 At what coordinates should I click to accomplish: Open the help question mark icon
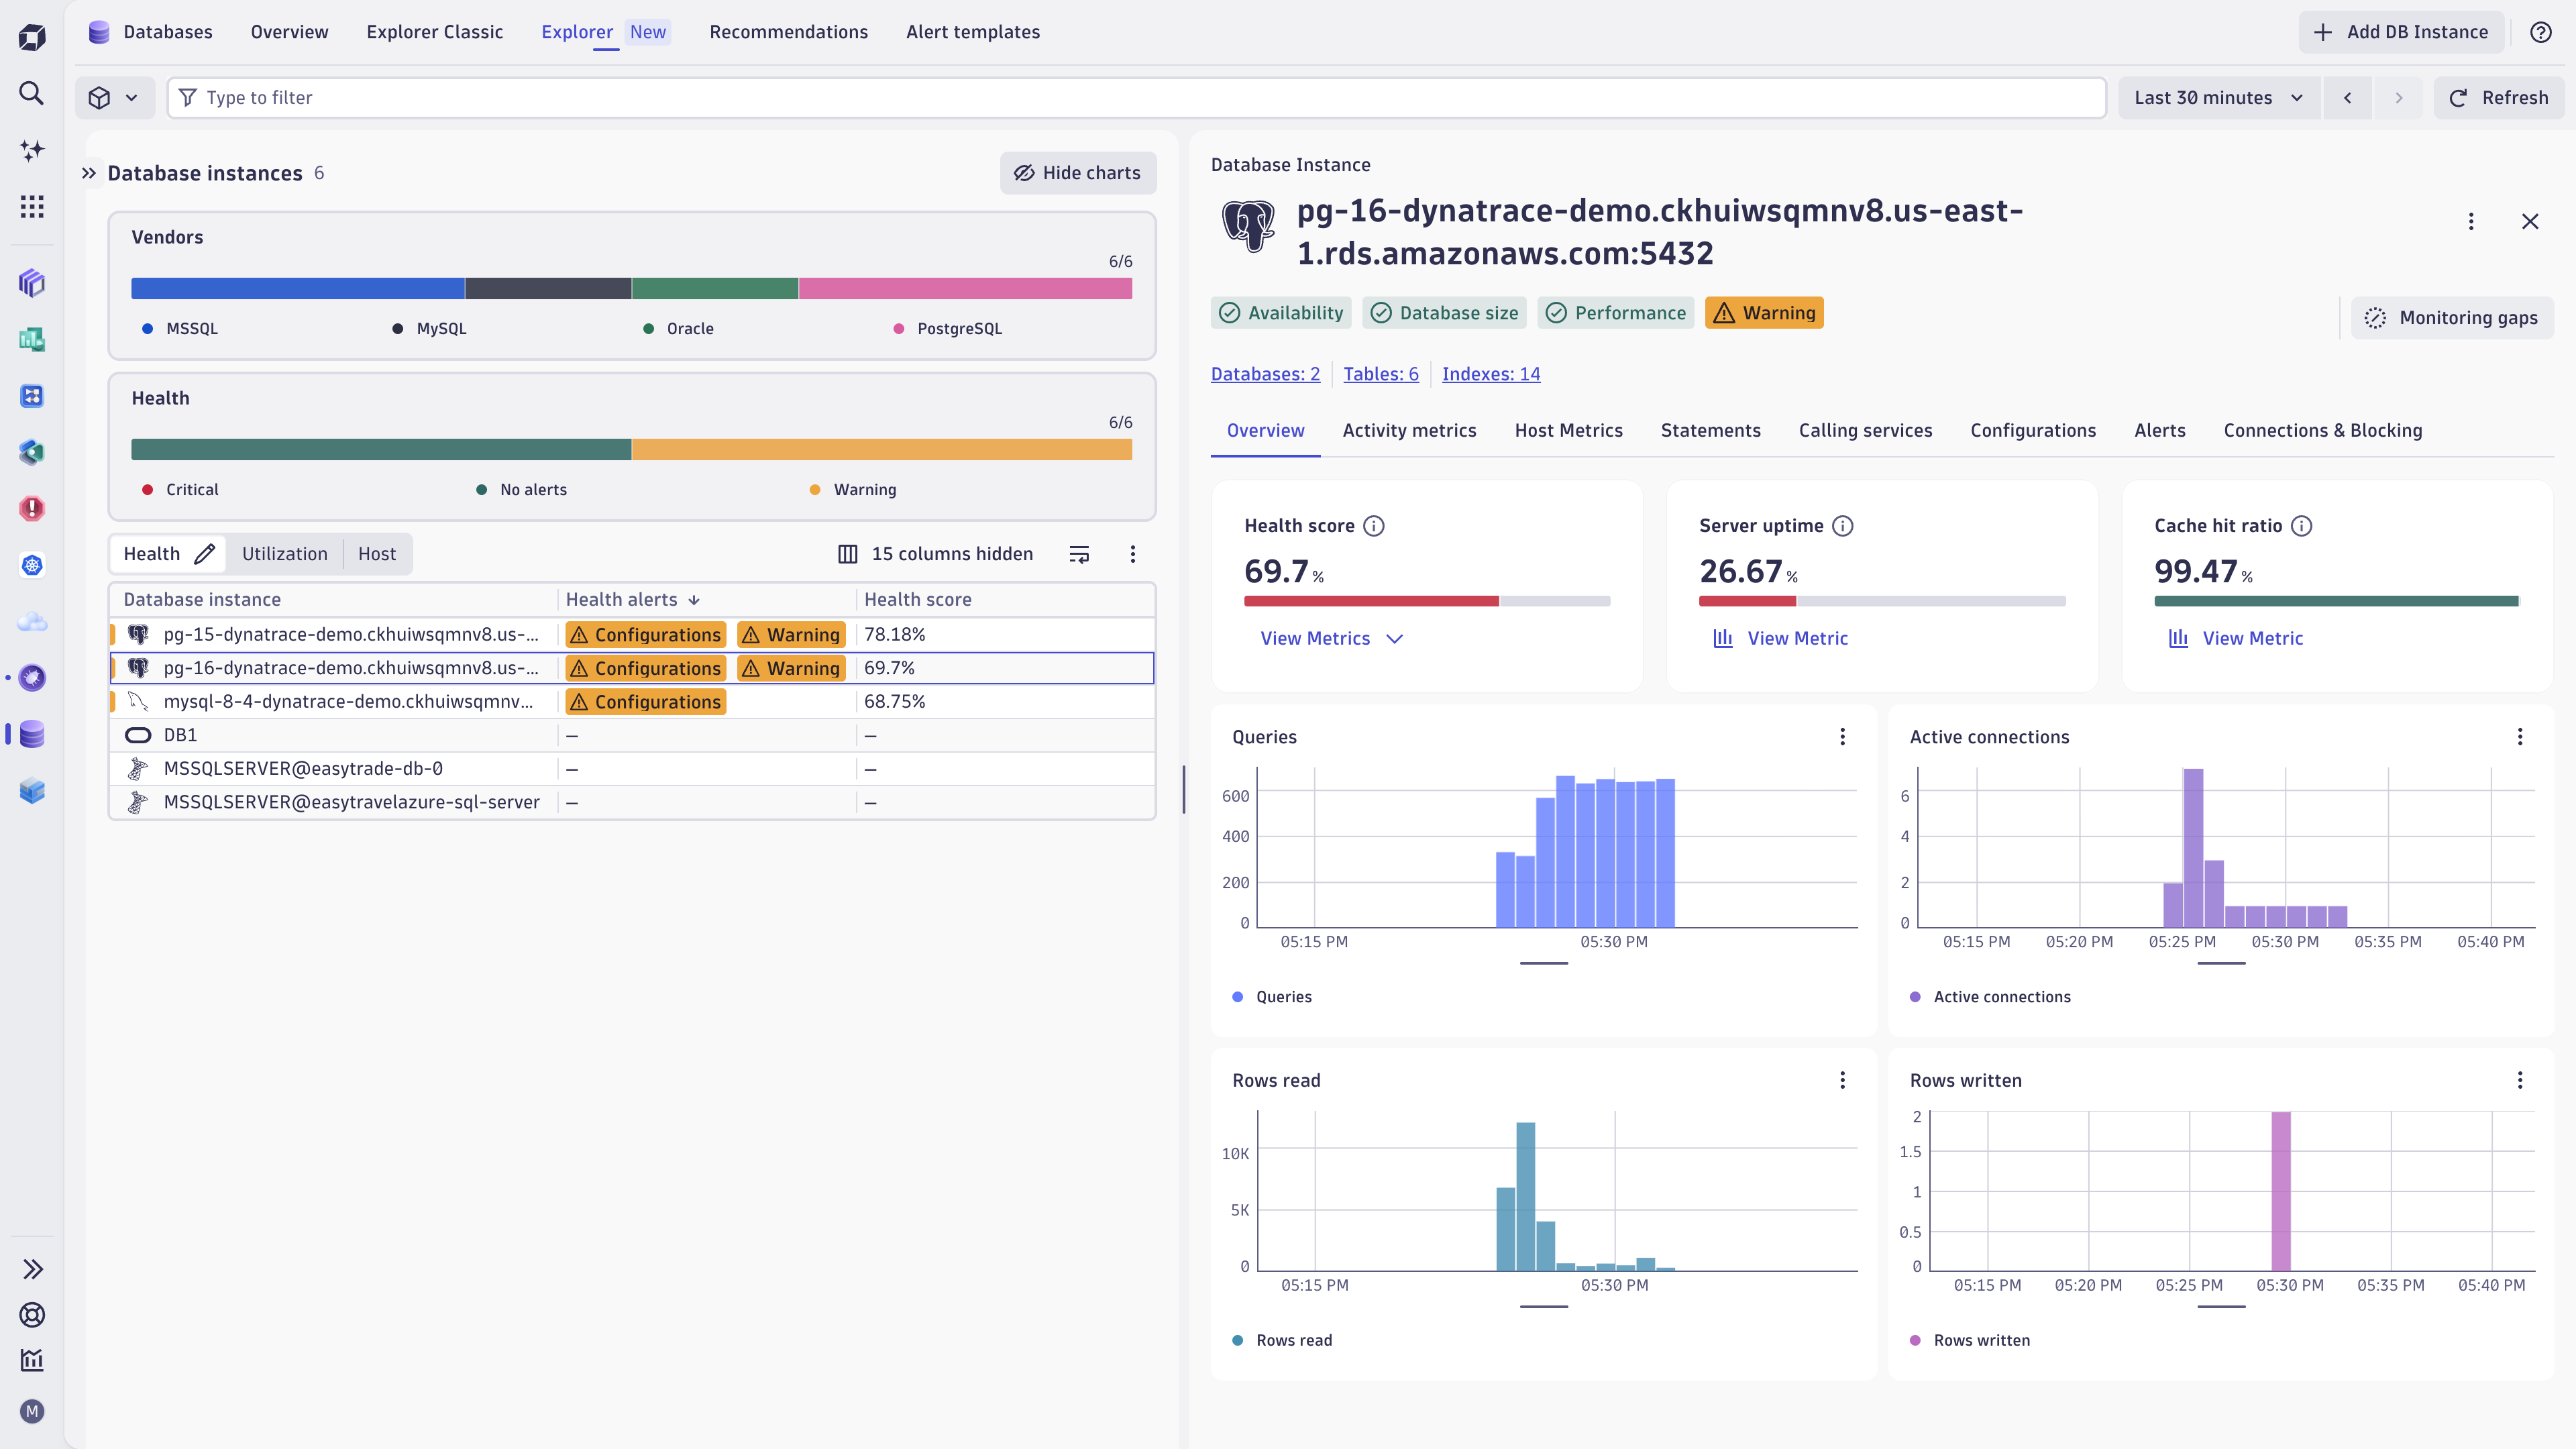(x=2541, y=32)
